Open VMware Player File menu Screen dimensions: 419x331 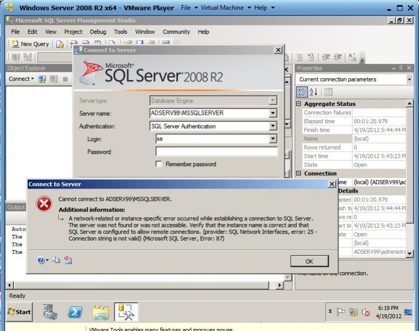[x=189, y=8]
